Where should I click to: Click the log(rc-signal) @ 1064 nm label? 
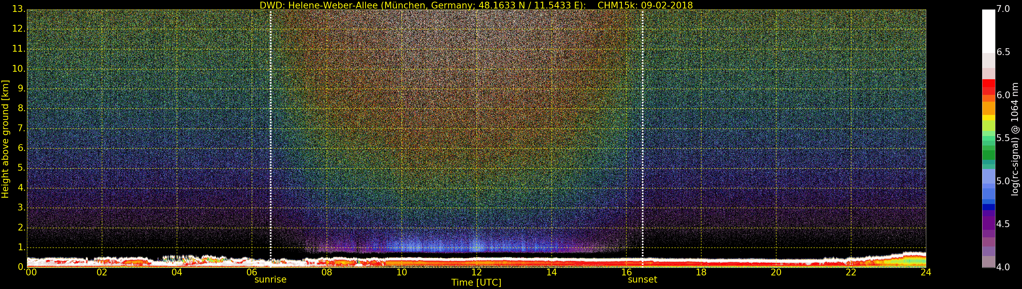(1015, 139)
